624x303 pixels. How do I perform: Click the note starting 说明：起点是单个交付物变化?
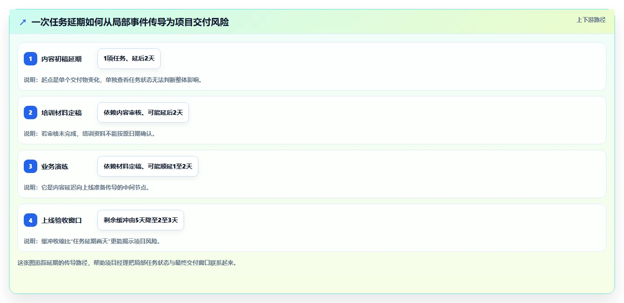tap(113, 80)
